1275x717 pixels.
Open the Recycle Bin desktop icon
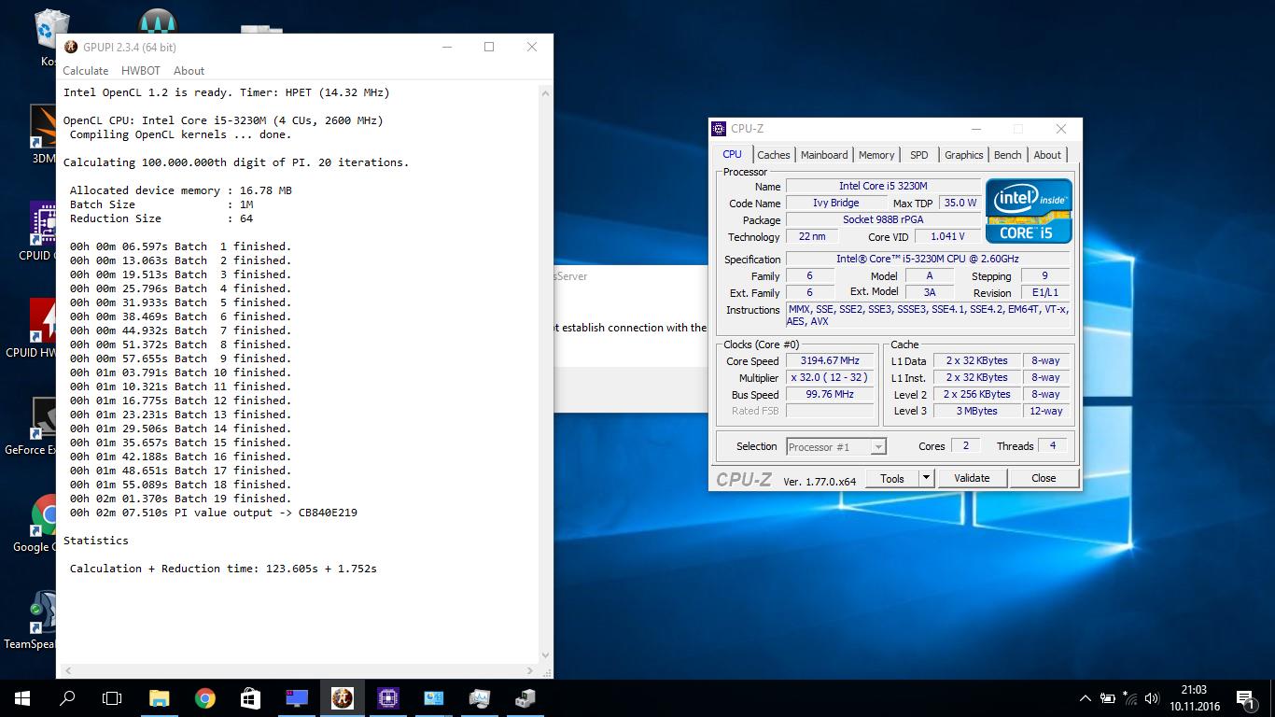[49, 29]
